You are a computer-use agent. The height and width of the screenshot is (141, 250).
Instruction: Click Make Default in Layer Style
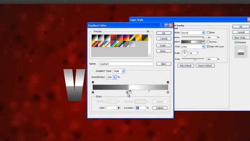(186, 66)
